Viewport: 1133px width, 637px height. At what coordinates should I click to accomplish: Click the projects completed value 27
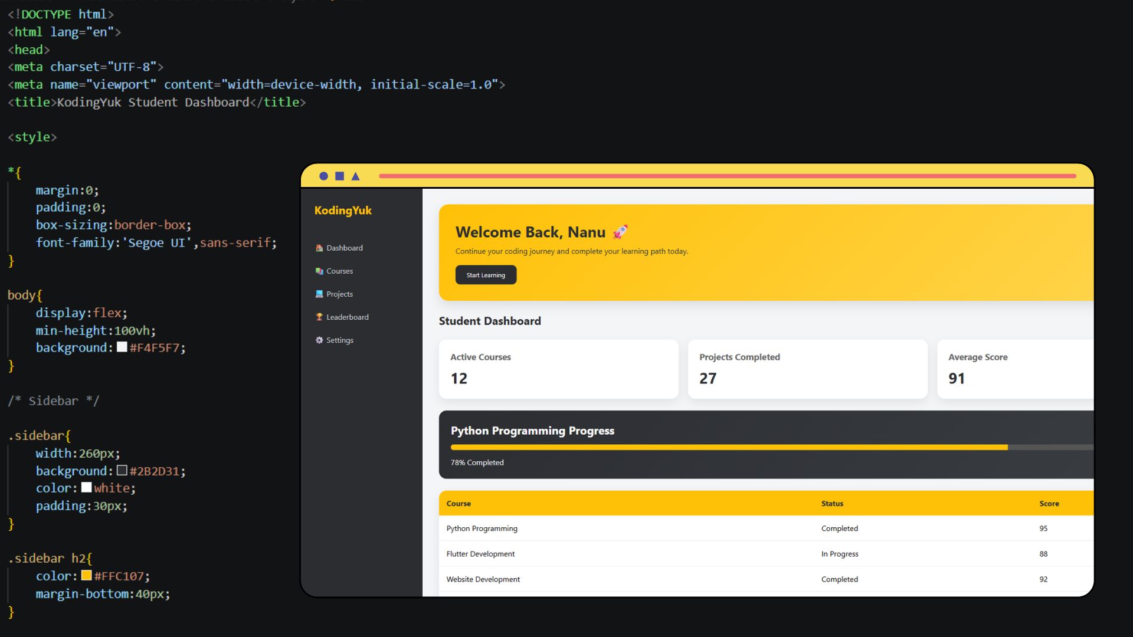(x=708, y=378)
